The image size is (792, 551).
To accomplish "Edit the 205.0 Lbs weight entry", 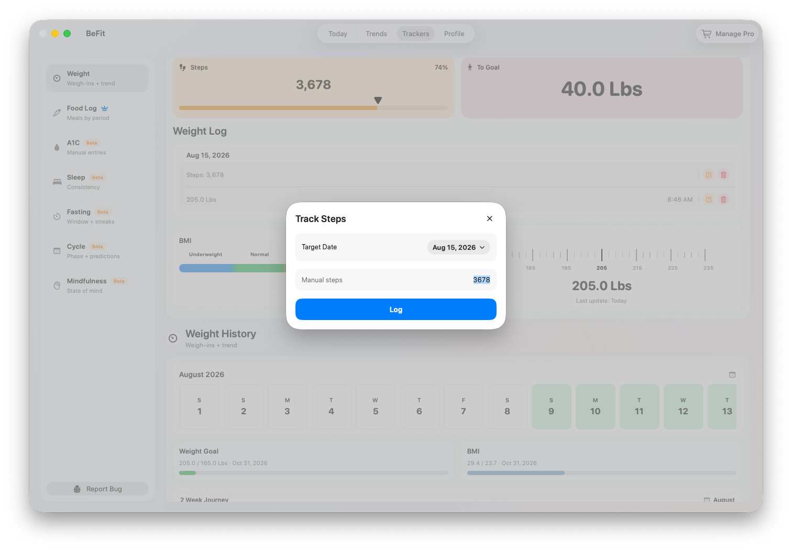I will [709, 200].
